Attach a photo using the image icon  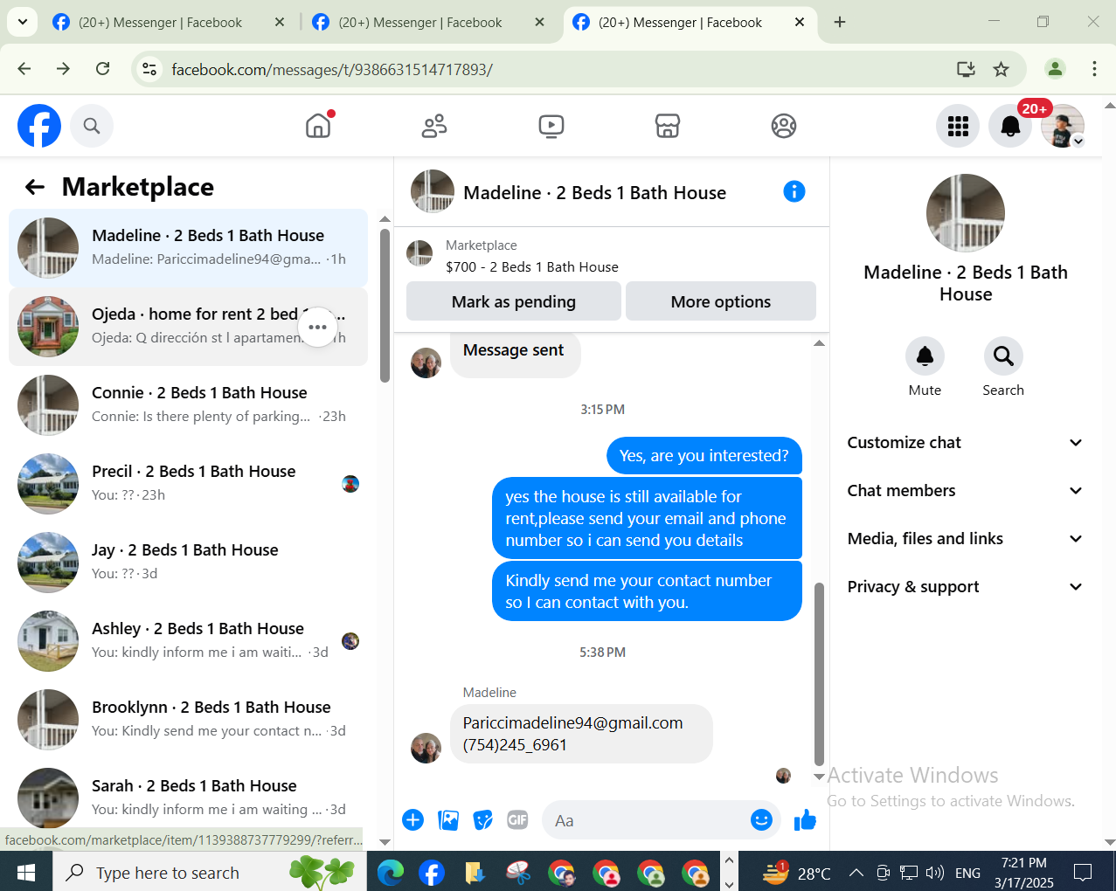coord(448,819)
